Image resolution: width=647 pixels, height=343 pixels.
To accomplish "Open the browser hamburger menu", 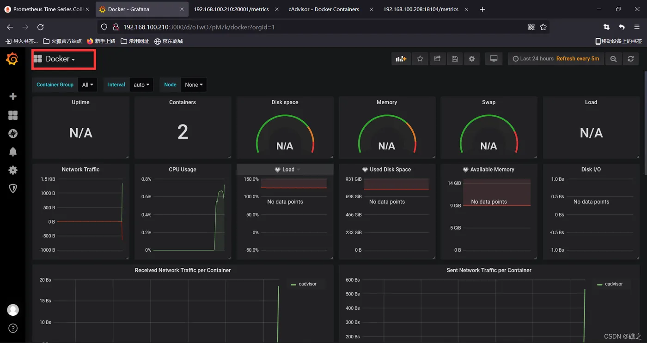I will coord(637,27).
